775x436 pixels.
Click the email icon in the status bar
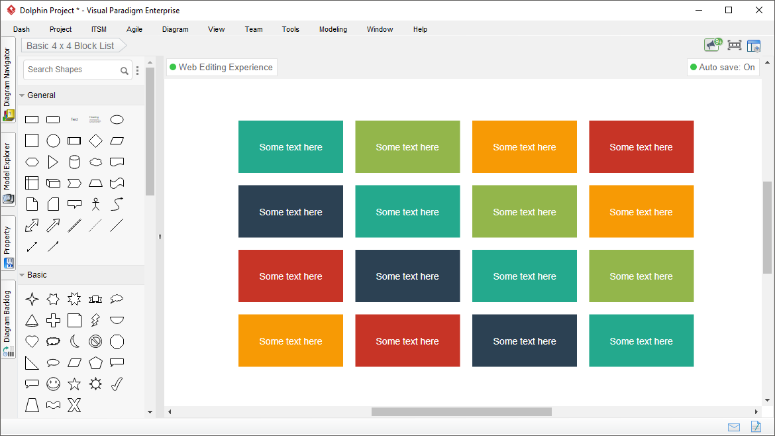[x=733, y=427]
